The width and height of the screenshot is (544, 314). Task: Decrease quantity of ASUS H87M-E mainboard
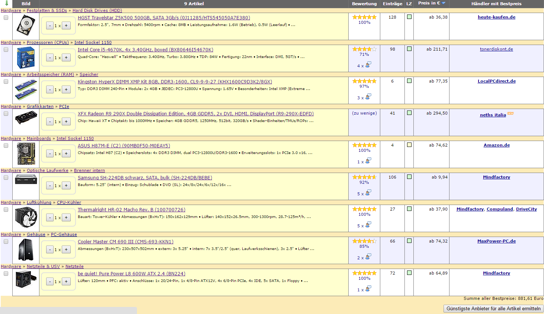50,154
